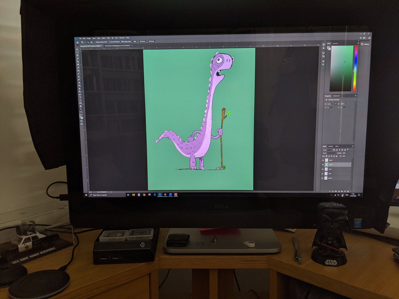Click the Fill Screen button
The image size is (399, 299).
[x=152, y=41]
